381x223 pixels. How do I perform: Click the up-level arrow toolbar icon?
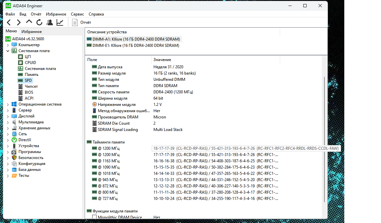point(29,22)
